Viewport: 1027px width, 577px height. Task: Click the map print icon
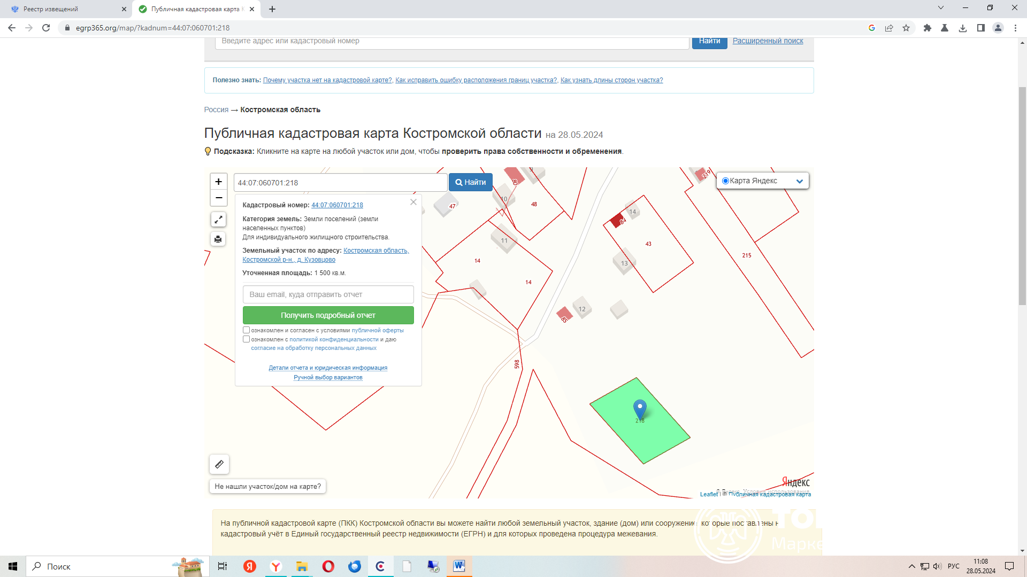click(218, 239)
